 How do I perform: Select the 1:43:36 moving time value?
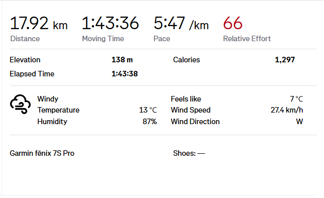pos(110,23)
